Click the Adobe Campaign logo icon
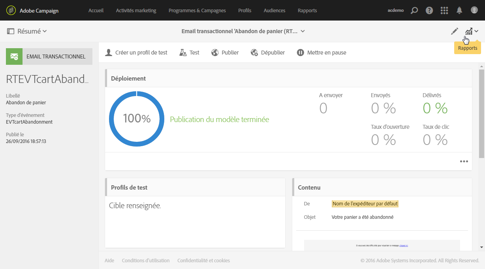 pyautogui.click(x=11, y=10)
